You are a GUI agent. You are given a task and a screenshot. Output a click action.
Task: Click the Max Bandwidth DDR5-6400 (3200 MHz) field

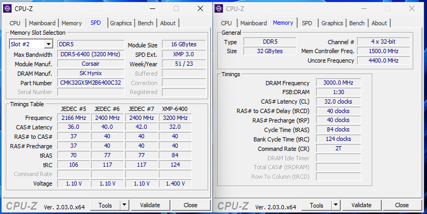pyautogui.click(x=90, y=54)
